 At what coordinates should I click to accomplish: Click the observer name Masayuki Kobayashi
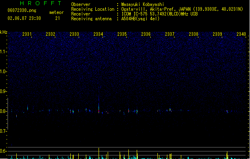tap(143, 4)
